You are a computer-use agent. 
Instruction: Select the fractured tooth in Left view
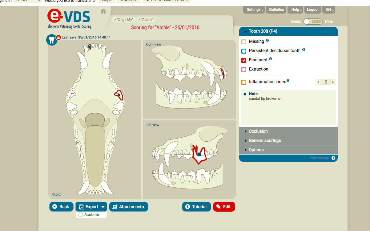click(x=199, y=154)
